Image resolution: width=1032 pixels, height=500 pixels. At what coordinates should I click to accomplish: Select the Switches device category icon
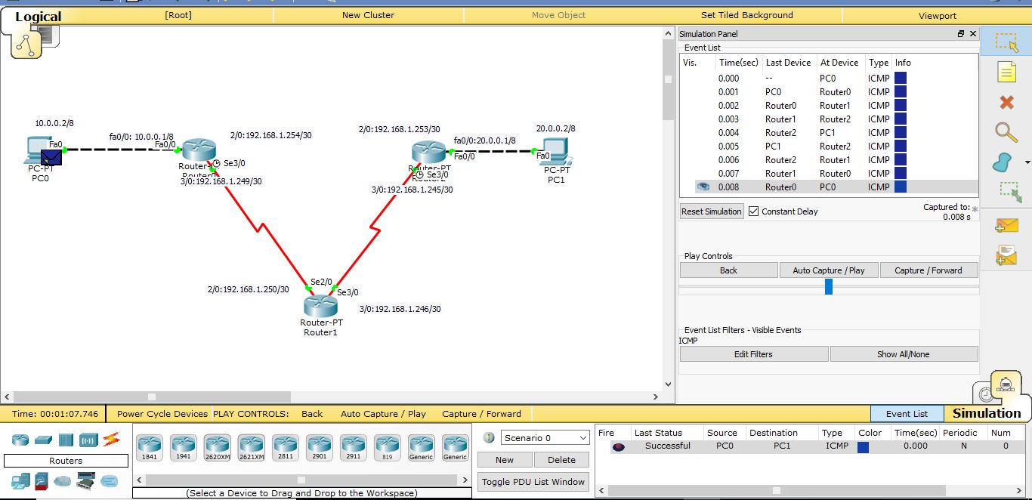coord(43,440)
